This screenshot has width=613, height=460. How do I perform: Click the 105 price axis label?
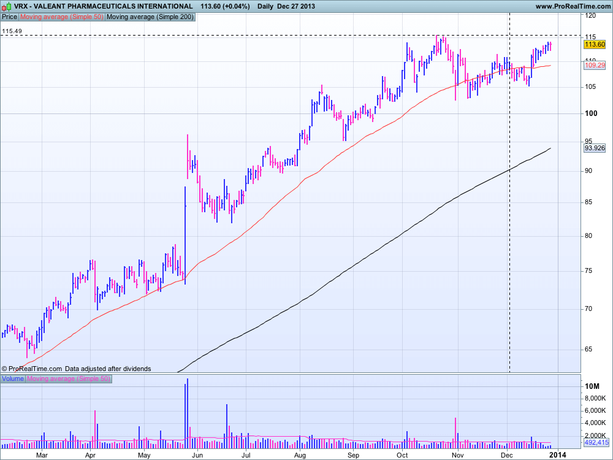click(590, 86)
